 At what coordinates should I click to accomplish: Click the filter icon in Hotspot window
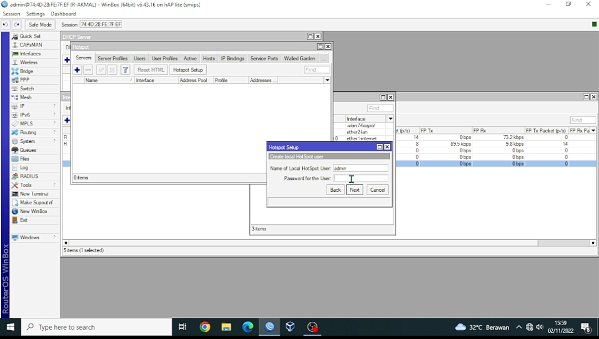point(125,70)
